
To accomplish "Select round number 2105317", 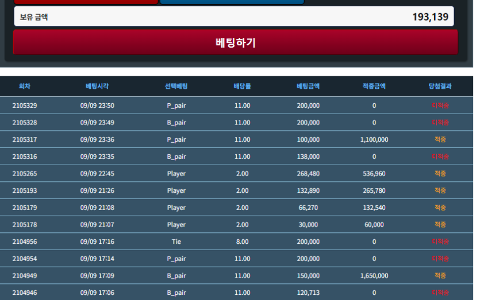I will coord(25,139).
